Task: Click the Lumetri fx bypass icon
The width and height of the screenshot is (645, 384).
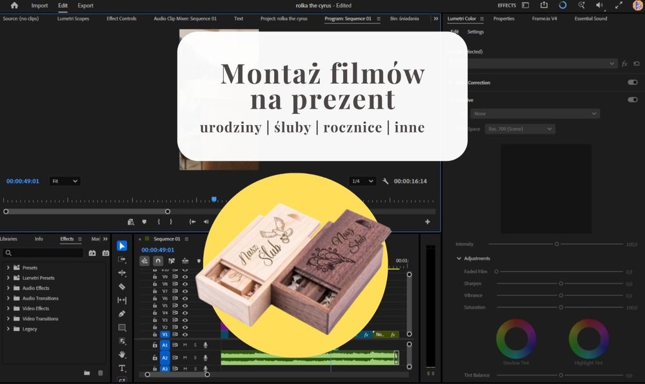Action: (x=625, y=64)
